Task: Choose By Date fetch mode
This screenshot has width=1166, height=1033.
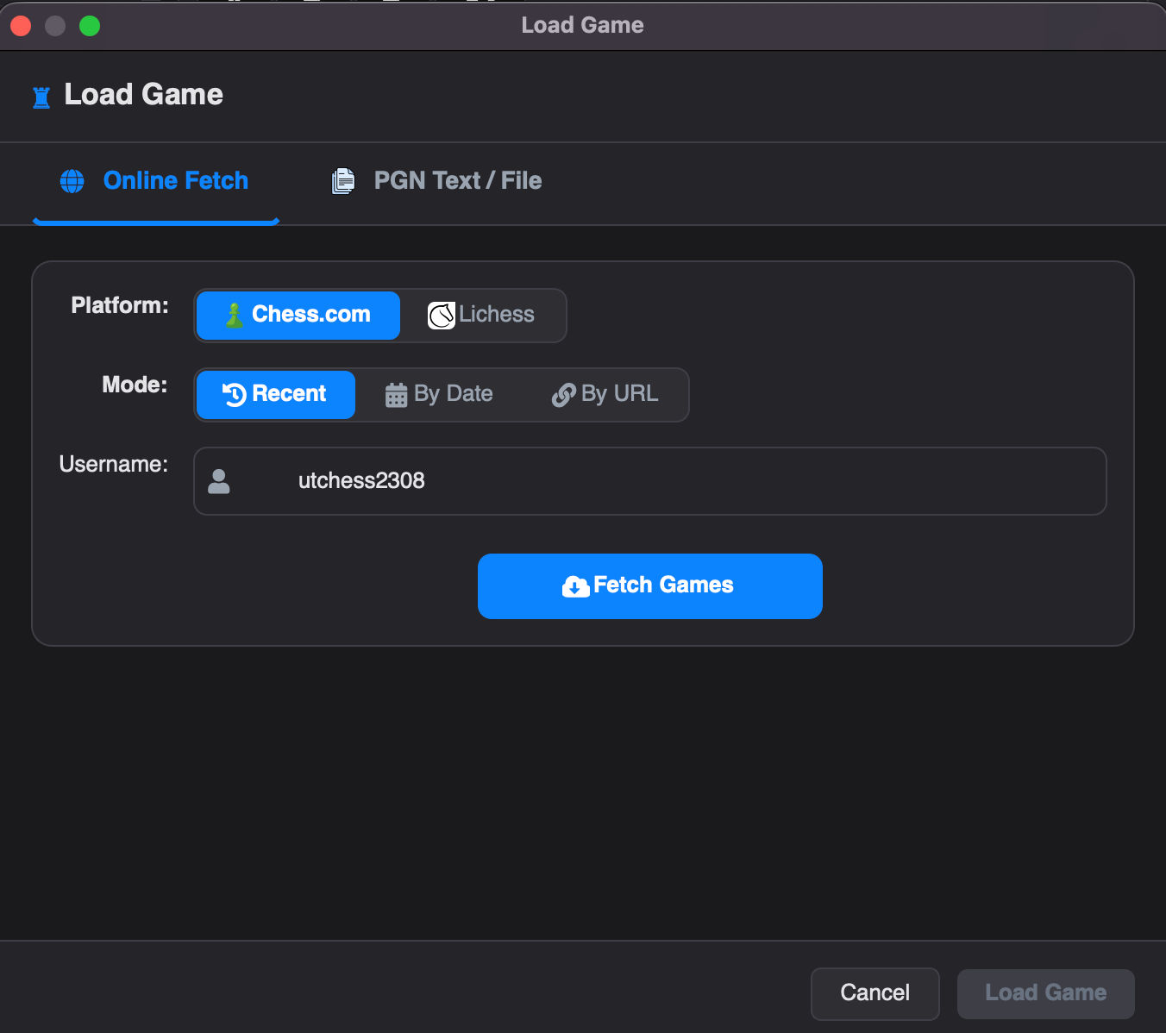Action: click(439, 395)
